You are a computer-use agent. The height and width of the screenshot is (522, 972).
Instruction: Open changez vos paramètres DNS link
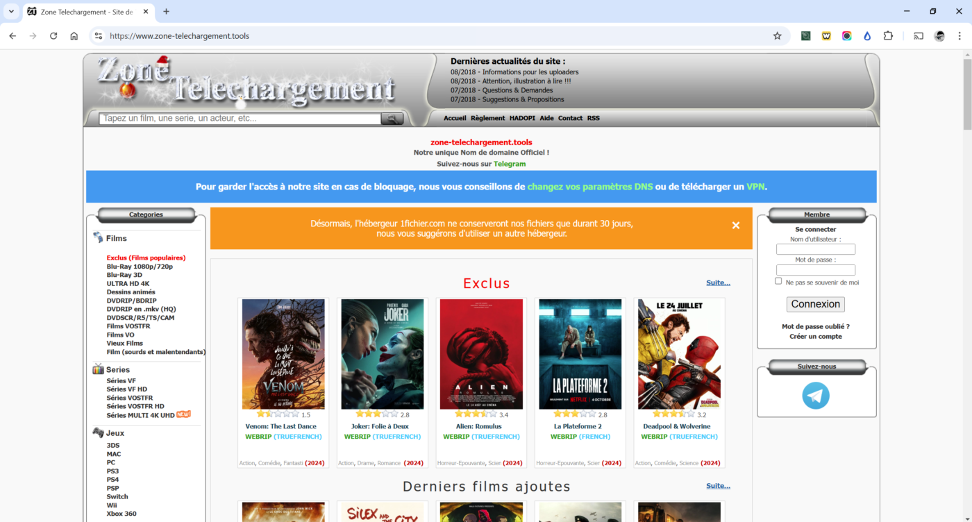coord(589,187)
